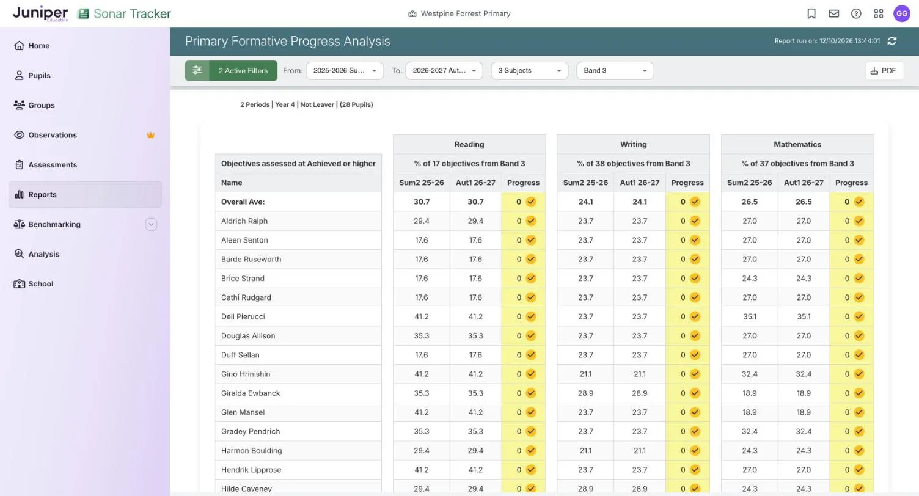The image size is (919, 496).
Task: Click Aldrich Ralph Writing progress check icon
Action: (x=695, y=221)
